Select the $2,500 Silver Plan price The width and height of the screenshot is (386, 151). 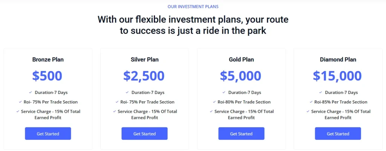[x=144, y=75]
